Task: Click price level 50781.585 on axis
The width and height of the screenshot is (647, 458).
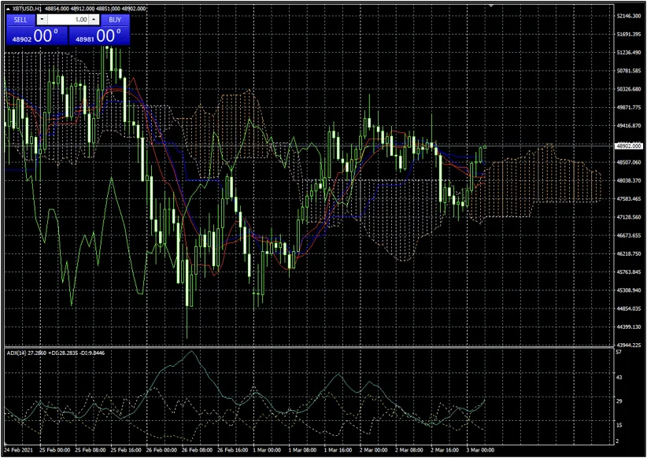Action: click(629, 71)
